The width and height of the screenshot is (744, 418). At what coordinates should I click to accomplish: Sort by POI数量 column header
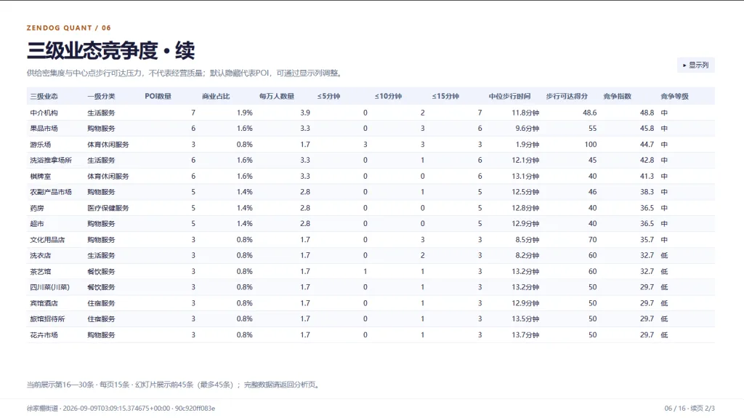158,97
